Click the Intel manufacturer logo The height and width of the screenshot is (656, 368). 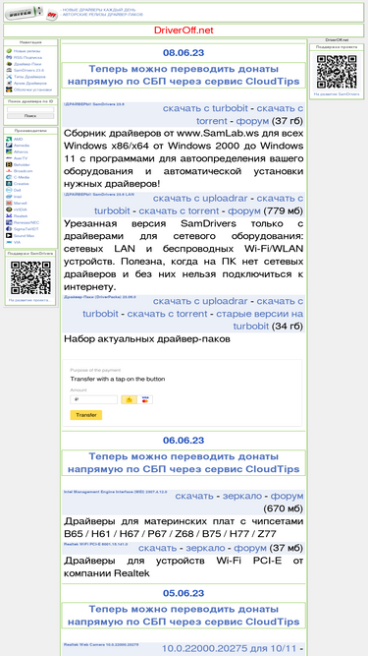point(9,197)
